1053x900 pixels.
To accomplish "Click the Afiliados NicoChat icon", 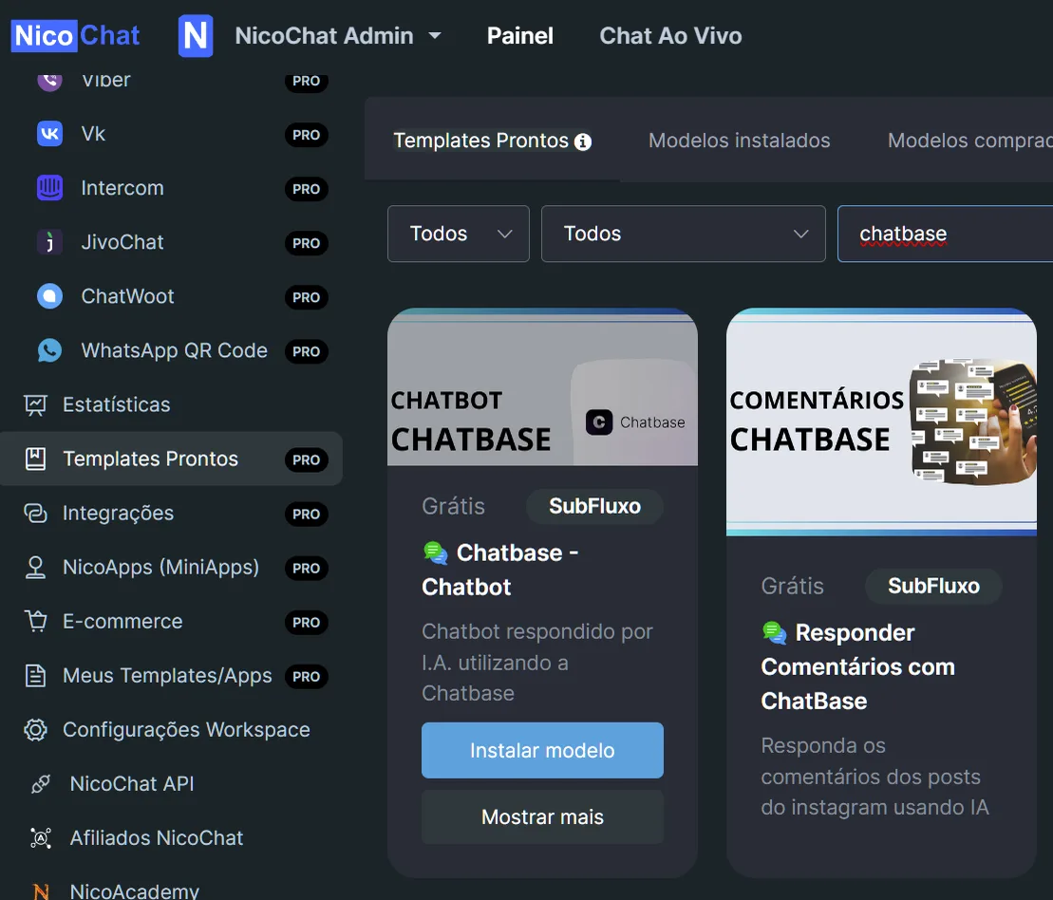I will 41,838.
